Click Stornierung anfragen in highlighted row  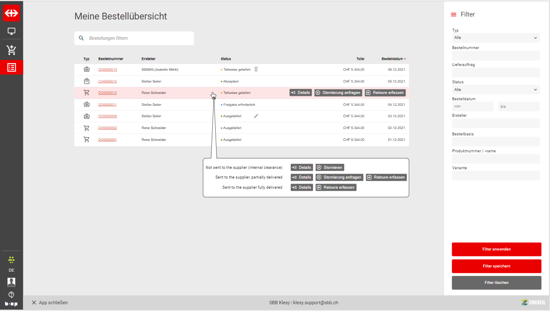click(338, 93)
